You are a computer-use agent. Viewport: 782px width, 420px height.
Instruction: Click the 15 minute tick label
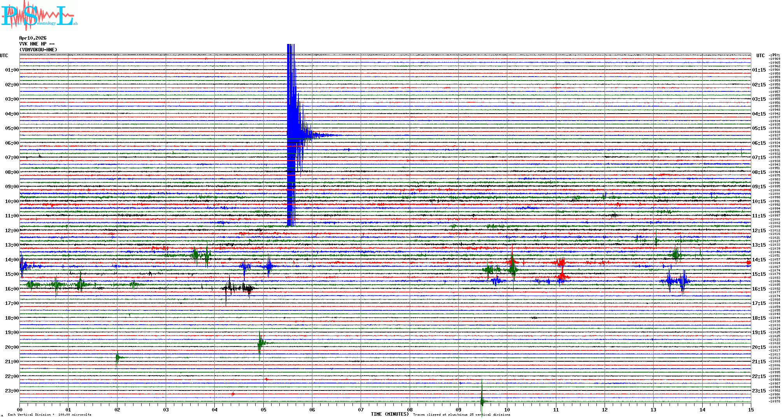[x=750, y=409]
